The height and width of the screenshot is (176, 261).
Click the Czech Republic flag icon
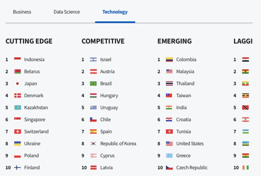169,168
